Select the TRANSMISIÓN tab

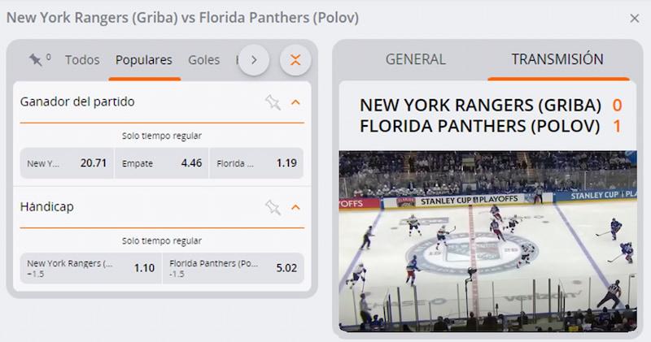tap(557, 59)
